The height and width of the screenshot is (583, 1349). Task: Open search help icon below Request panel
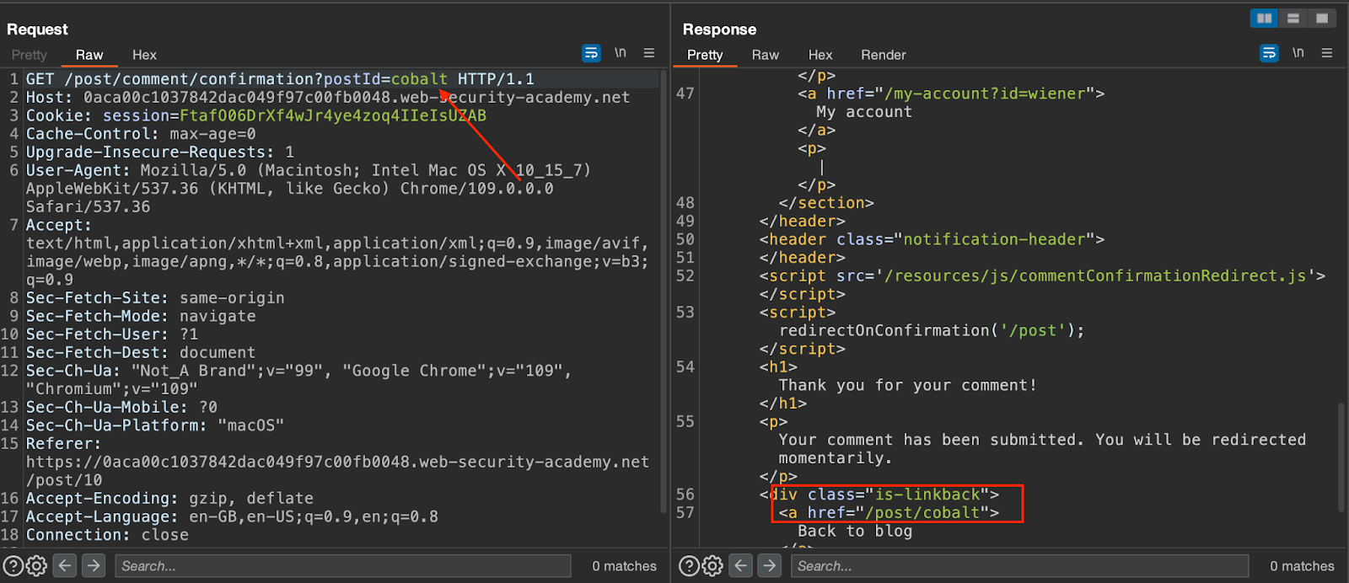click(13, 565)
